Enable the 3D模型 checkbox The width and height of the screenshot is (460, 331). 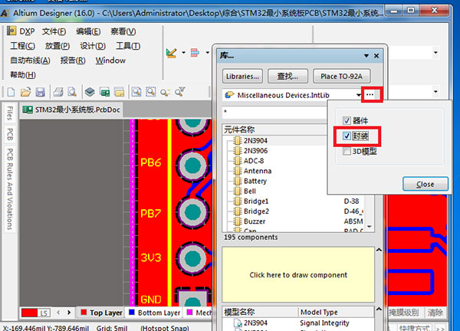pos(347,151)
